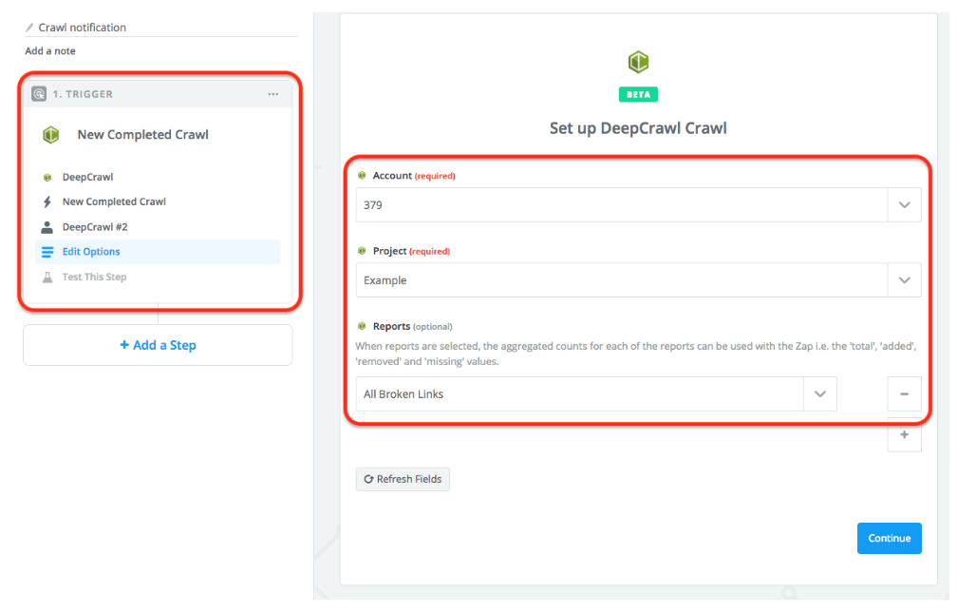The height and width of the screenshot is (612, 957).
Task: Click Refresh Fields
Action: (402, 479)
